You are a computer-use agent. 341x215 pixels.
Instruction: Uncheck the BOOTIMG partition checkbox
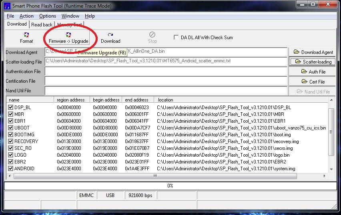pos(10,134)
